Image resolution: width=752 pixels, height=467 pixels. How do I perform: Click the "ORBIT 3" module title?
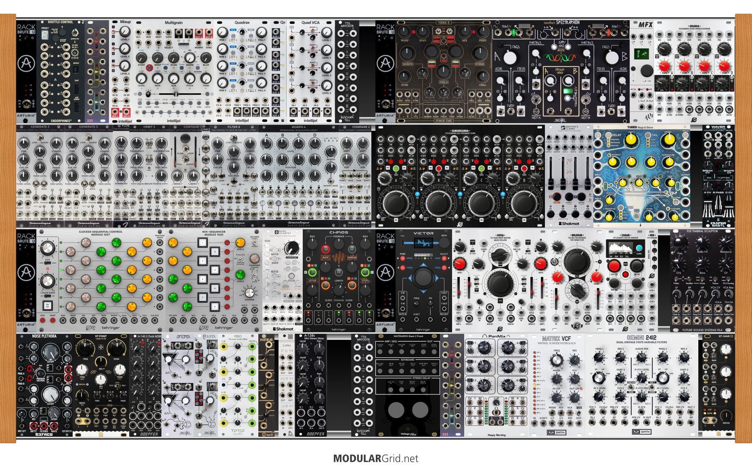pos(149,127)
